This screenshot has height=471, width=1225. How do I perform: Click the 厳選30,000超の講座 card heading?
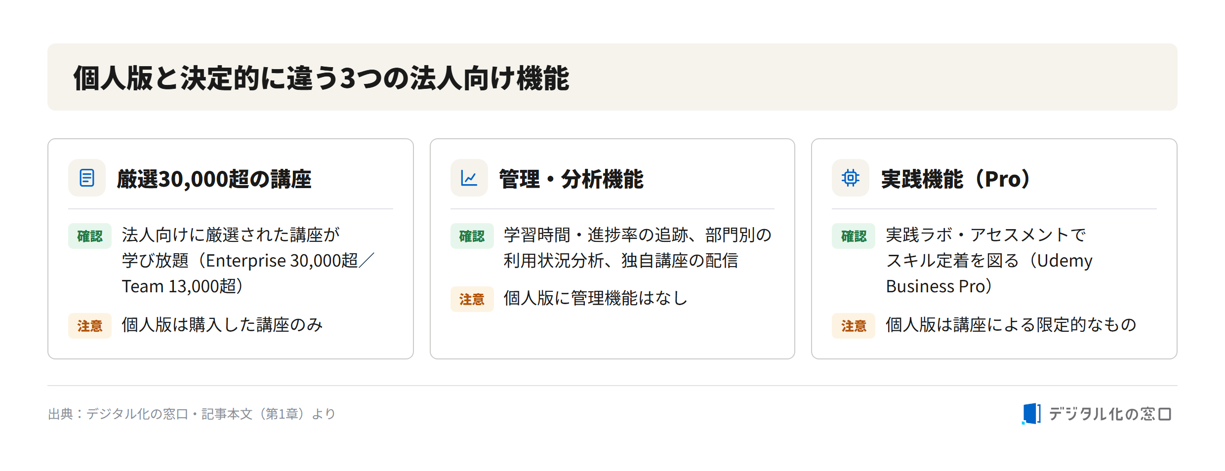[x=214, y=179]
